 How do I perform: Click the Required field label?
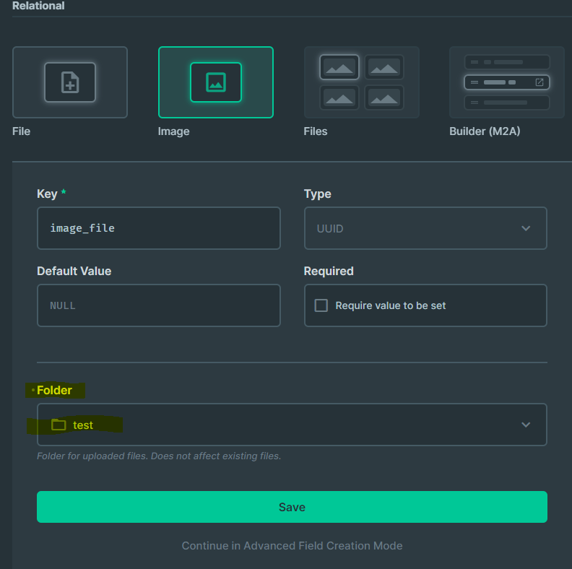coord(329,271)
